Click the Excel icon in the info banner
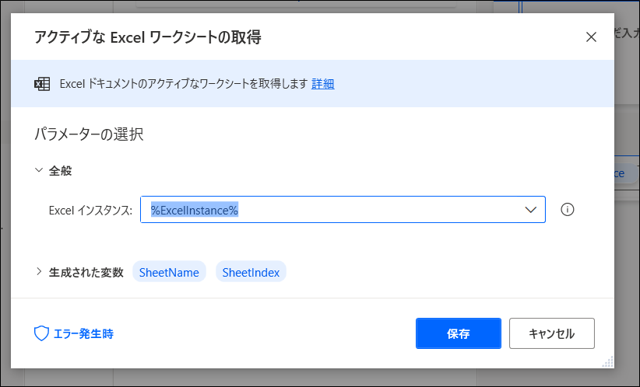 point(42,84)
